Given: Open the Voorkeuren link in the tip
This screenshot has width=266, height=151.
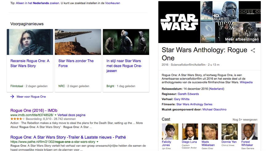Looking at the screenshot, I should click(113, 3).
